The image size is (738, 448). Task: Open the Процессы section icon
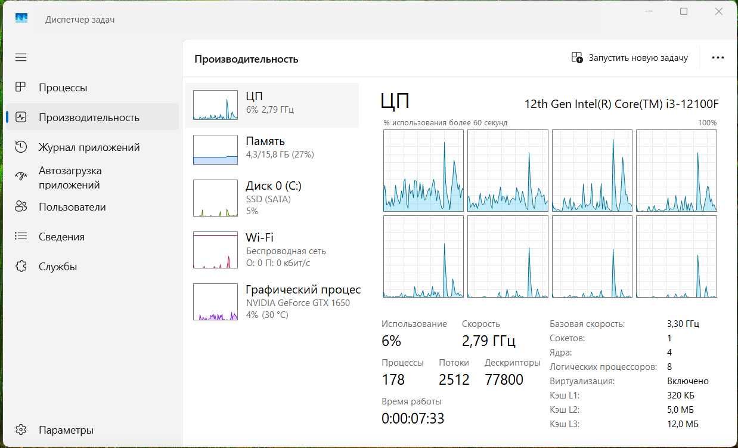(x=21, y=87)
